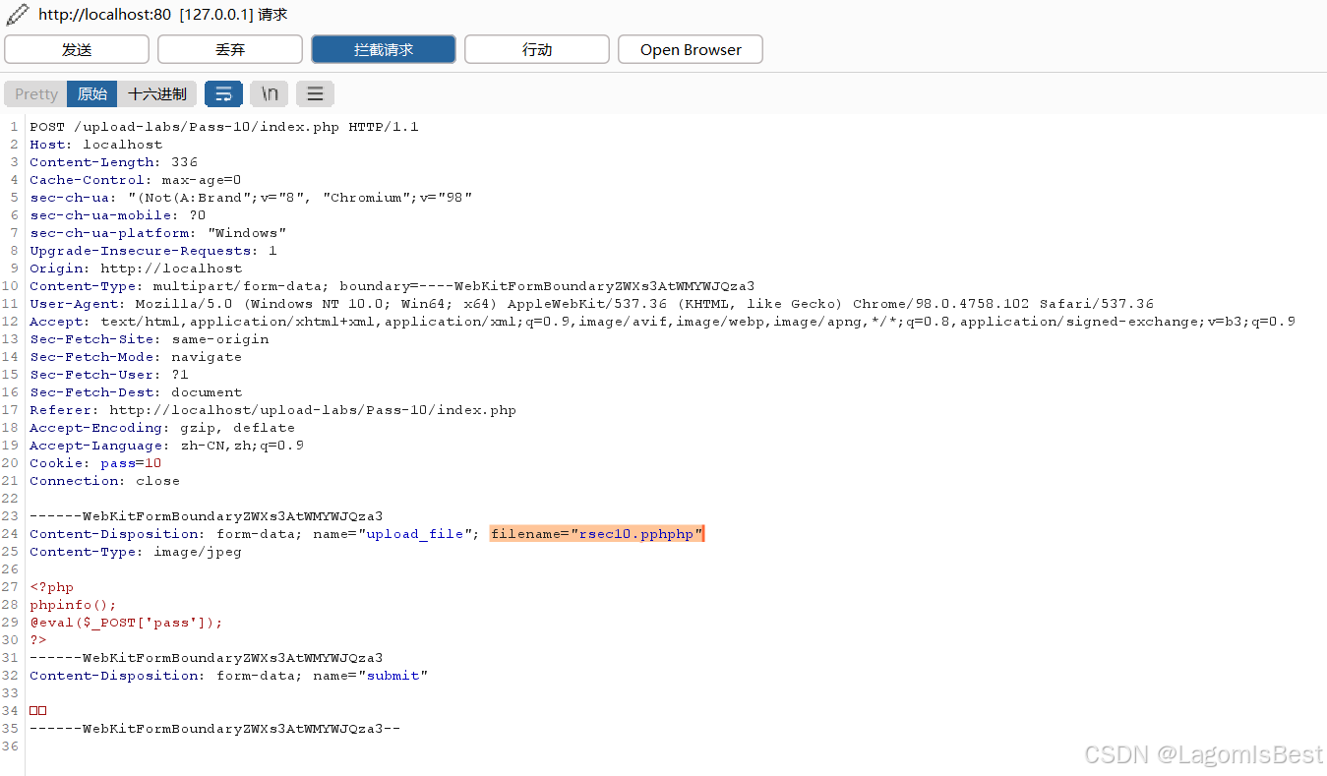This screenshot has height=776, width=1327.
Task: Click the Accept-Language: zh-CN line
Action: tap(167, 446)
